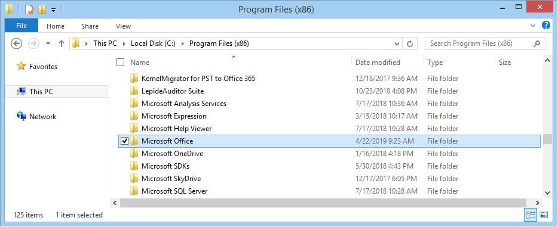Select the Microsoft Expression folder
Screen dimensions: 558x227
(x=174, y=116)
